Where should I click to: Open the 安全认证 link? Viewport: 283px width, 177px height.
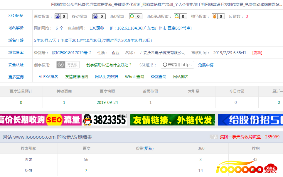coord(16,65)
